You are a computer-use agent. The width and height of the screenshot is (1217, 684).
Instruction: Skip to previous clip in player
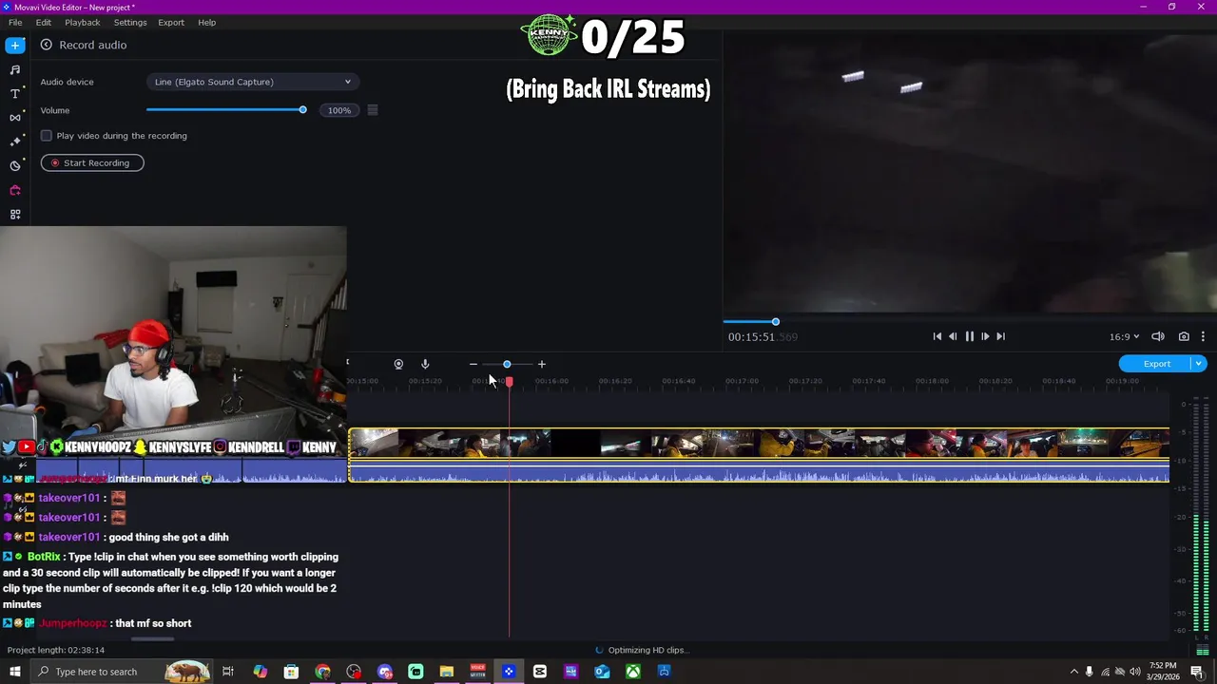coord(937,336)
